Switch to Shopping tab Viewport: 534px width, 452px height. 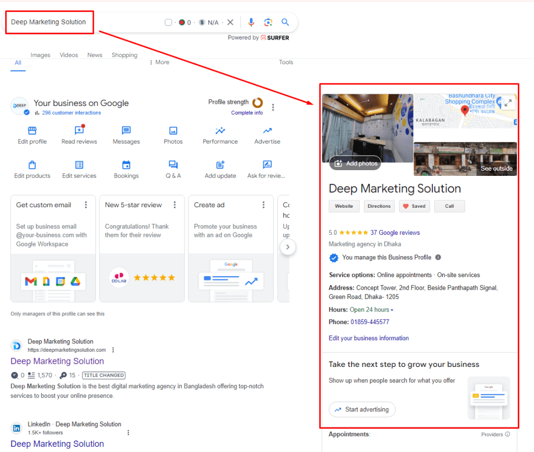point(125,55)
